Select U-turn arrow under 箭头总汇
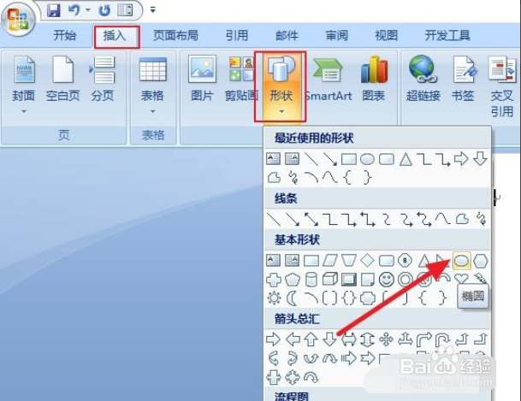 click(x=443, y=339)
